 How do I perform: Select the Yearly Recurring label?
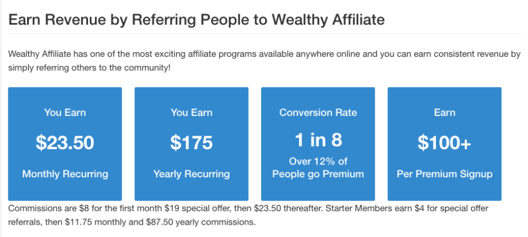point(191,174)
